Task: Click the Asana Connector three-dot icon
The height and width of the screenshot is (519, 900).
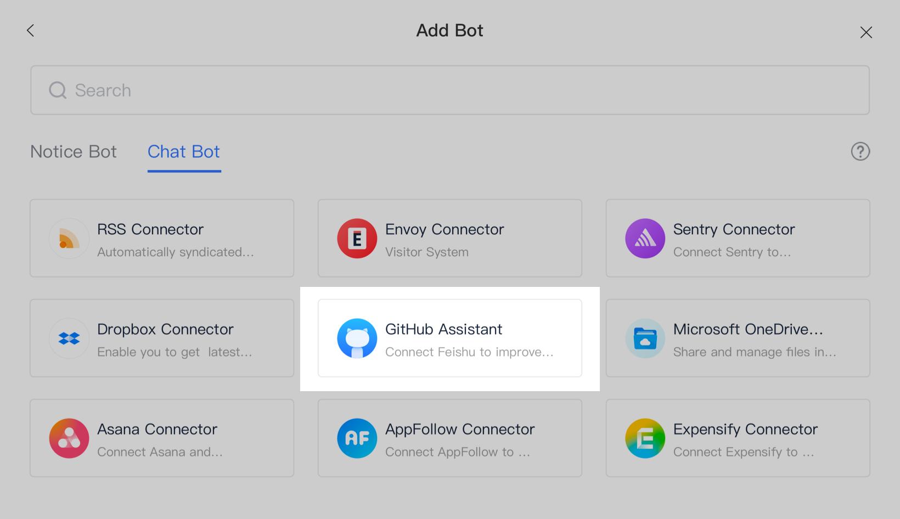Action: pos(69,438)
